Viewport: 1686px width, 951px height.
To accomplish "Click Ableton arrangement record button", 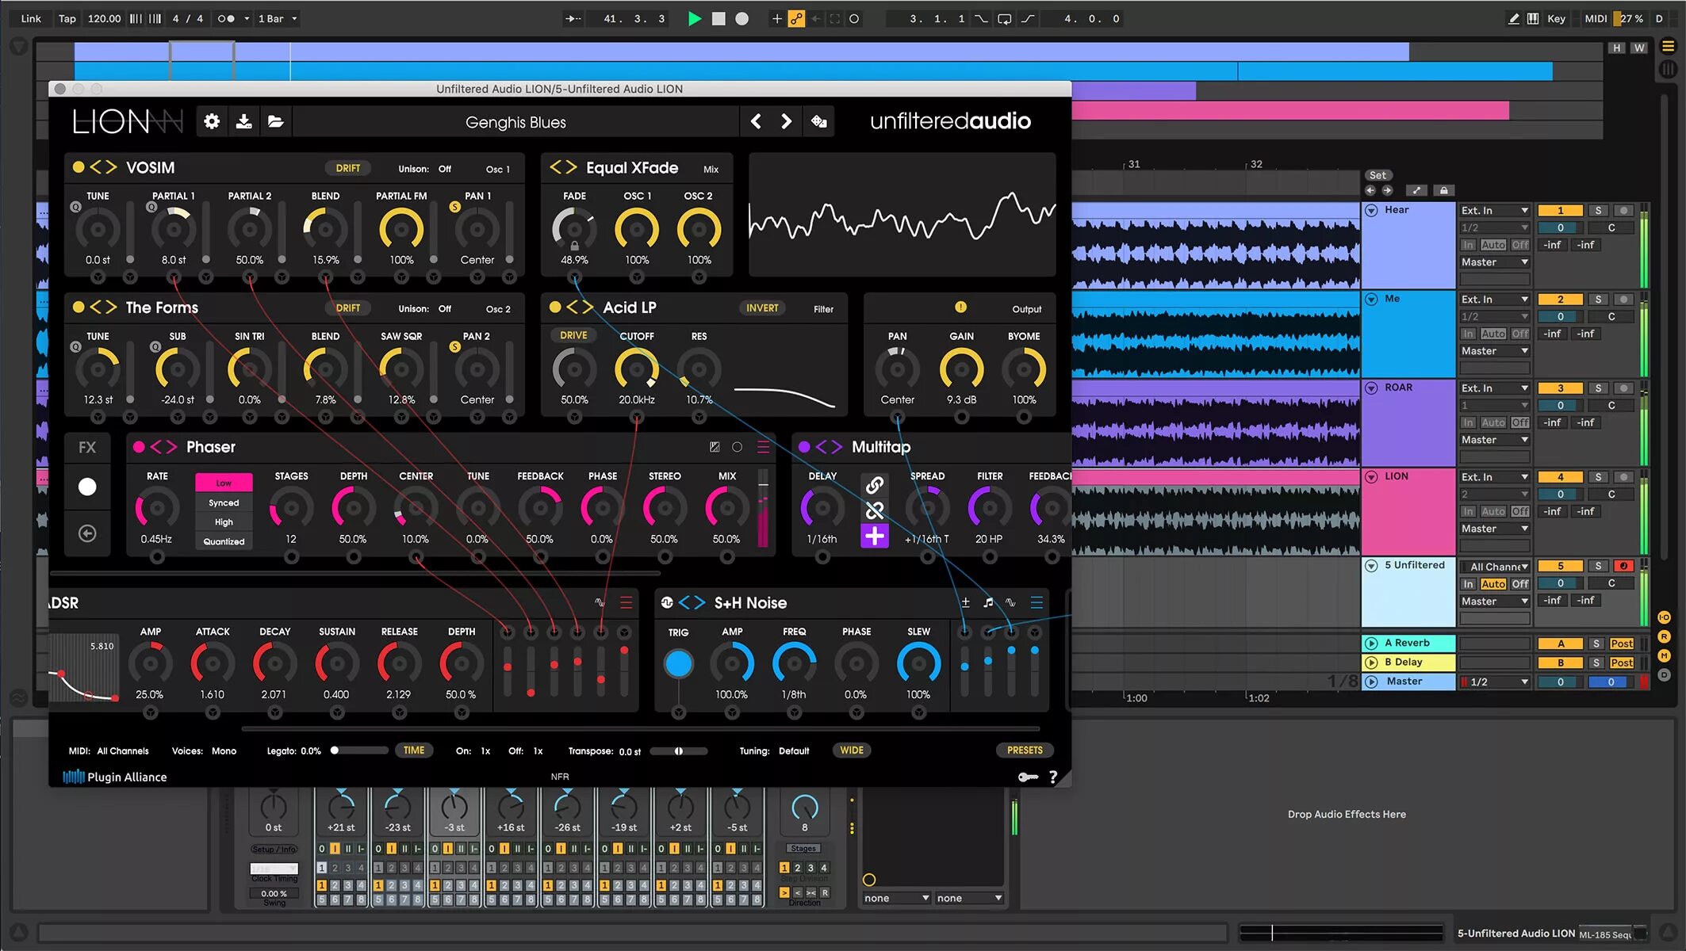I will (x=741, y=18).
